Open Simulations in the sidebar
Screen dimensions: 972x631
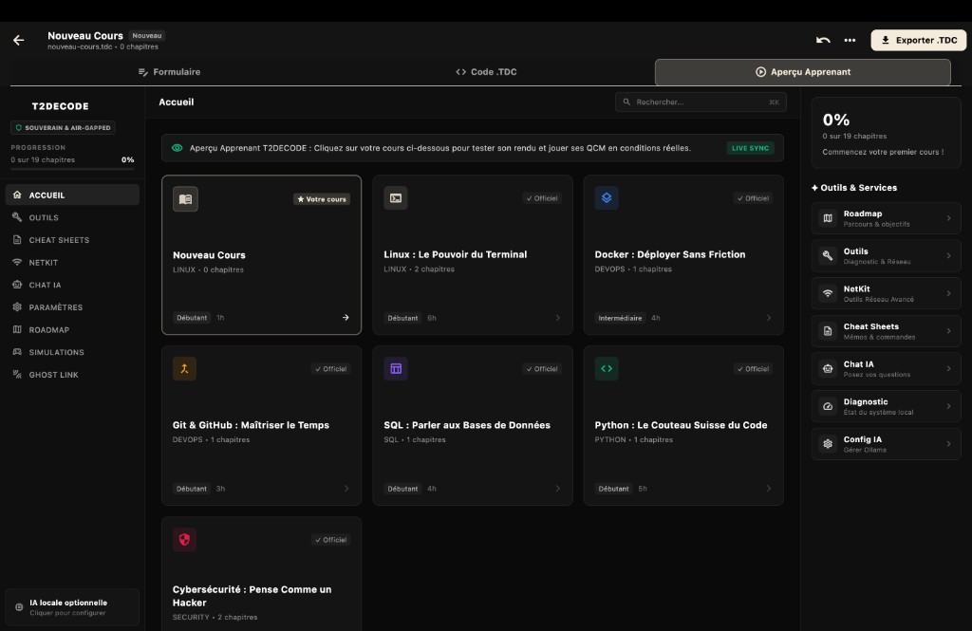click(72, 352)
